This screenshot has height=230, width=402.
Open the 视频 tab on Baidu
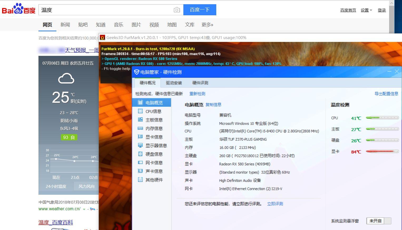pos(154,25)
